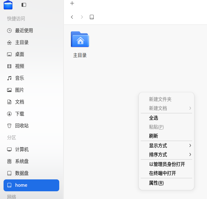Click the file manager app icon
Screen dimensions: 207x199
tap(8, 5)
